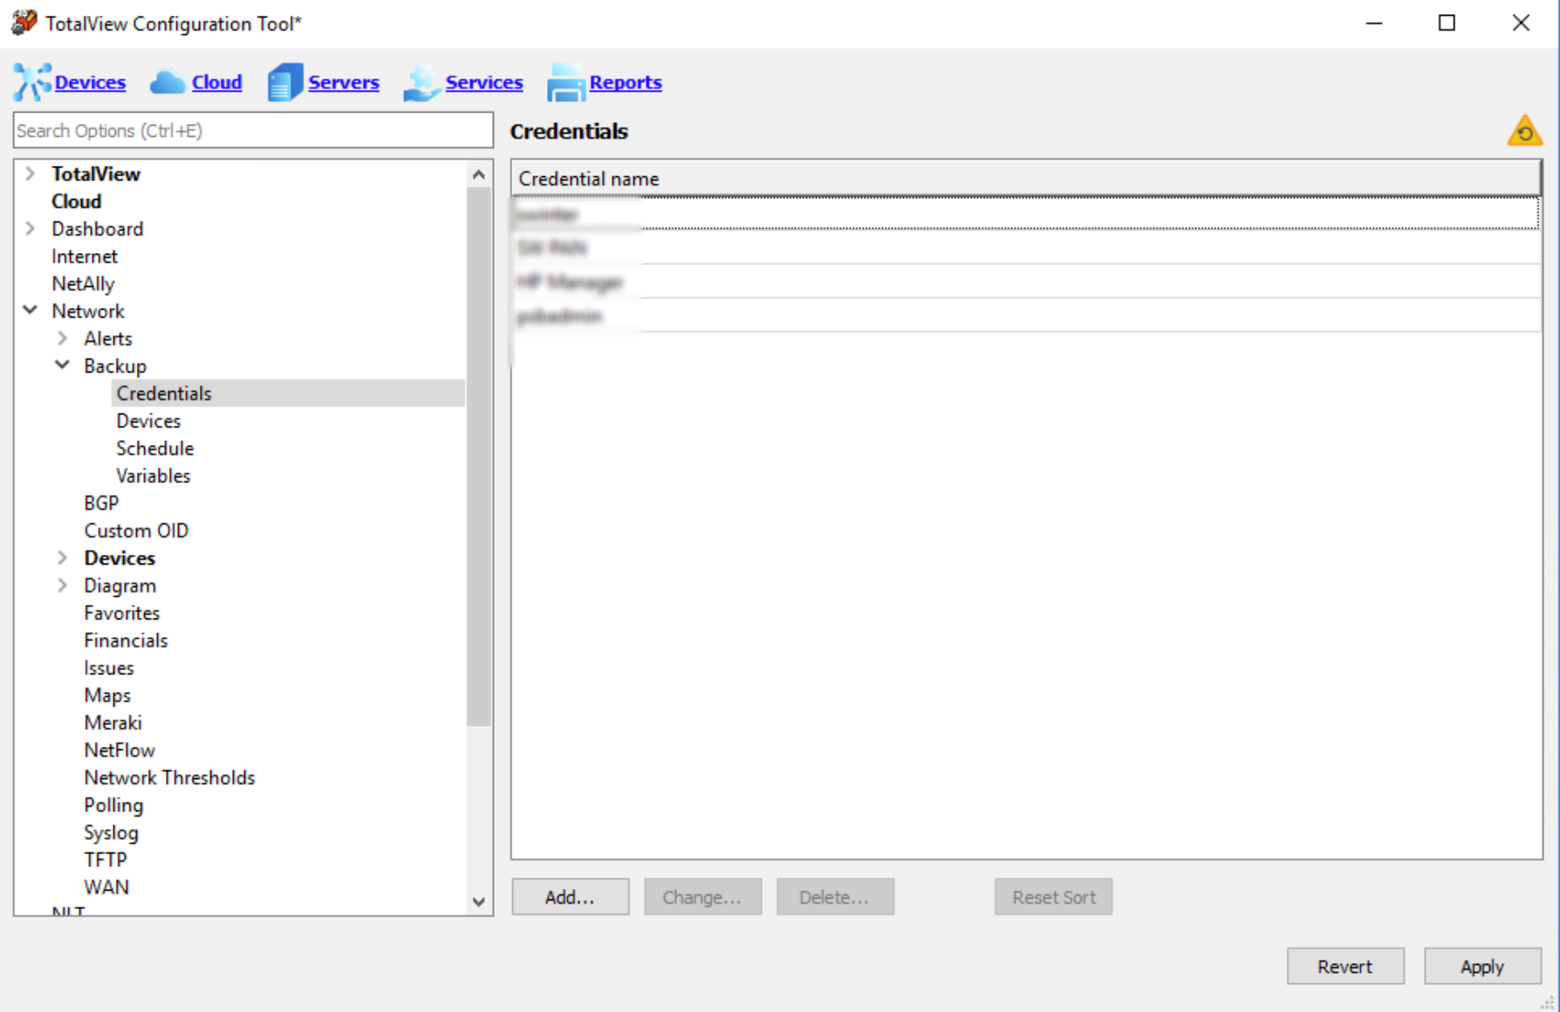Viewport: 1560px width, 1012px height.
Task: Click the Credential name column header
Action: [x=1026, y=179]
